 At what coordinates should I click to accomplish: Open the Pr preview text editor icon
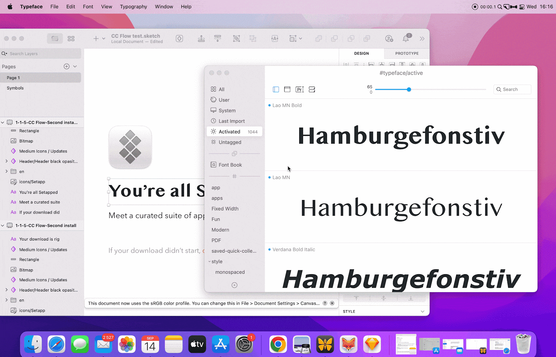coord(300,89)
